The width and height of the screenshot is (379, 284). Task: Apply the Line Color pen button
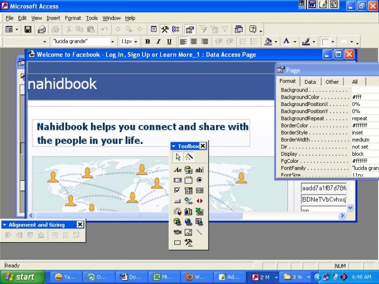pos(306,42)
